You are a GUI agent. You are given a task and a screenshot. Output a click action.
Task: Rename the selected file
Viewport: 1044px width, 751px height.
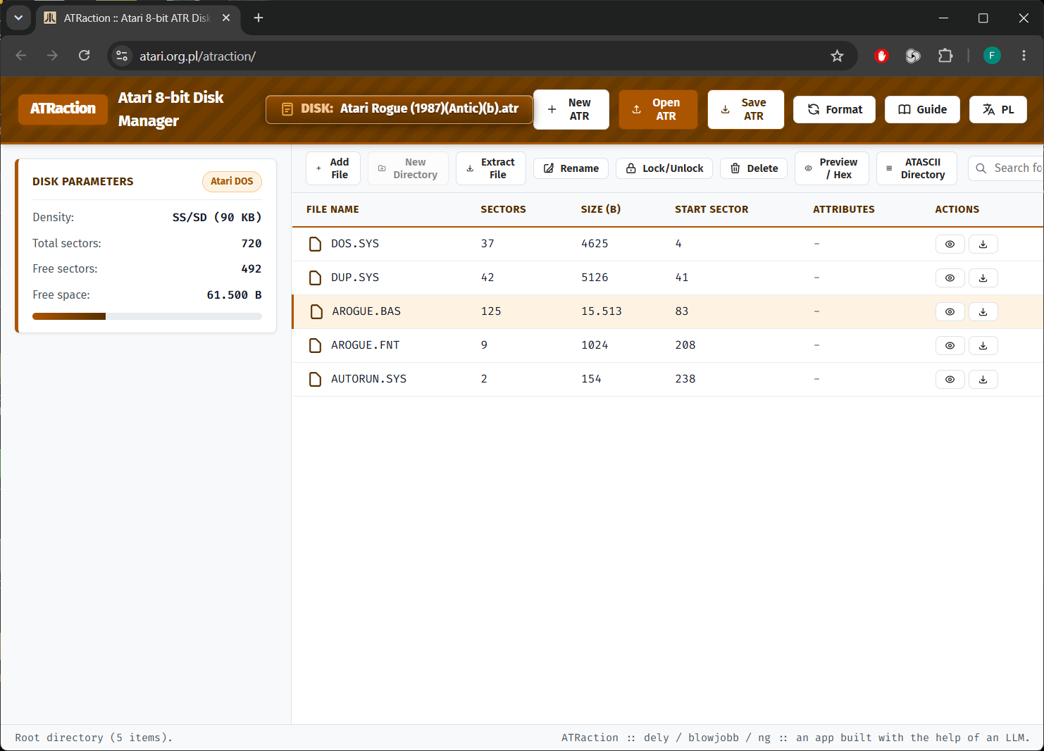tap(571, 168)
